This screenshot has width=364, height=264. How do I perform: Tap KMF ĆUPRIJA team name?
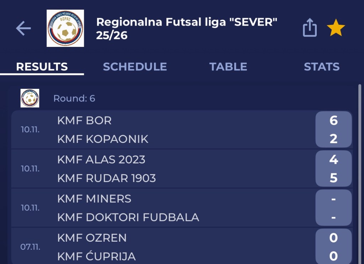pyautogui.click(x=96, y=256)
